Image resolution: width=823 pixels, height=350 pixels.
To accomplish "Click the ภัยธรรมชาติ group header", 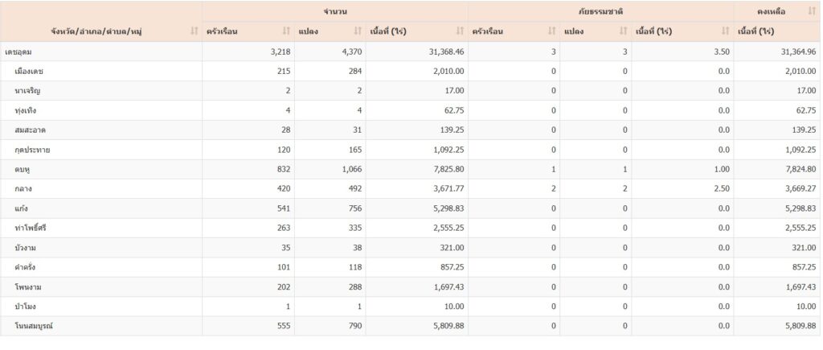I will (x=600, y=11).
